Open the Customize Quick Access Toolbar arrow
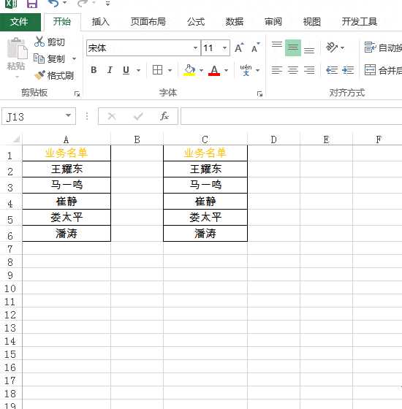 click(x=107, y=4)
